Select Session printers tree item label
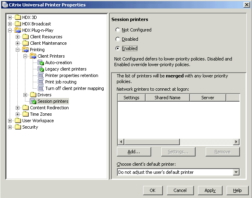 point(53,101)
